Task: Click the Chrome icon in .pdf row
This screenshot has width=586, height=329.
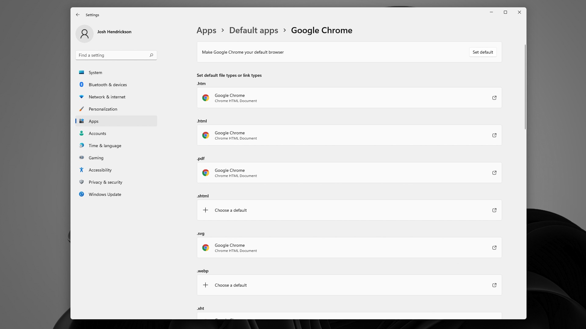Action: click(206, 173)
